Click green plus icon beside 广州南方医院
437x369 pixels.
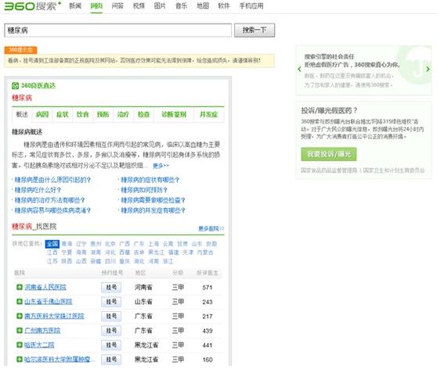[20, 331]
